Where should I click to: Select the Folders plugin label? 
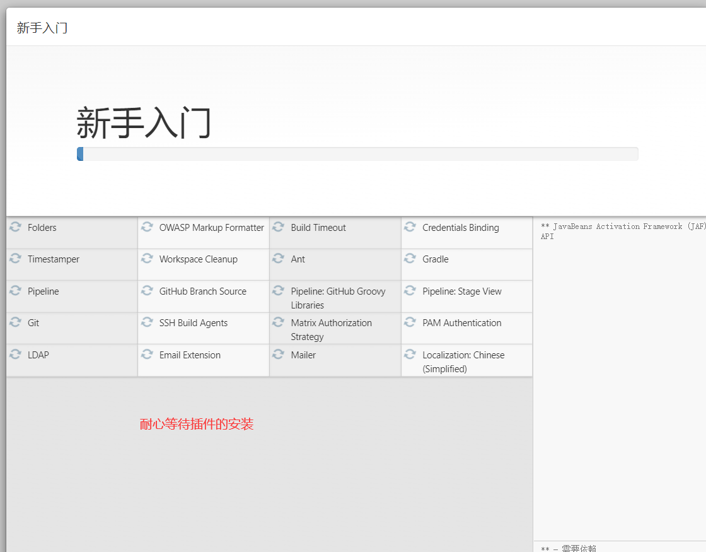[x=42, y=228]
